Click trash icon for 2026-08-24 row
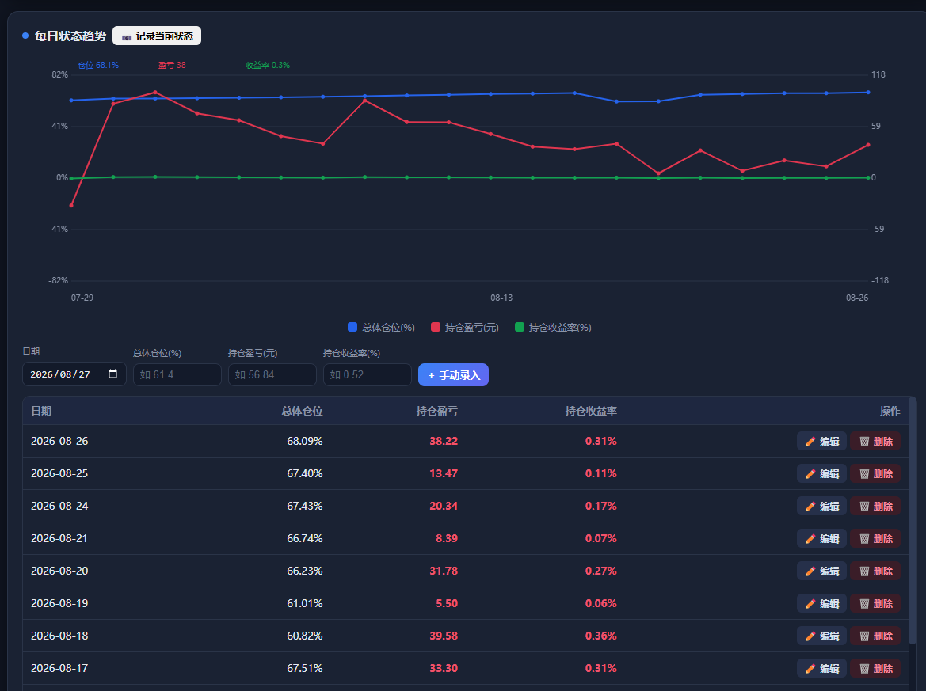The image size is (926, 691). coord(864,507)
